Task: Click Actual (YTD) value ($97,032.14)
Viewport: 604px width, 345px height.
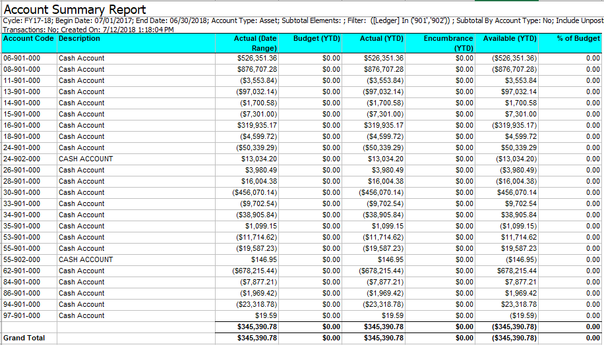Action: tap(383, 92)
